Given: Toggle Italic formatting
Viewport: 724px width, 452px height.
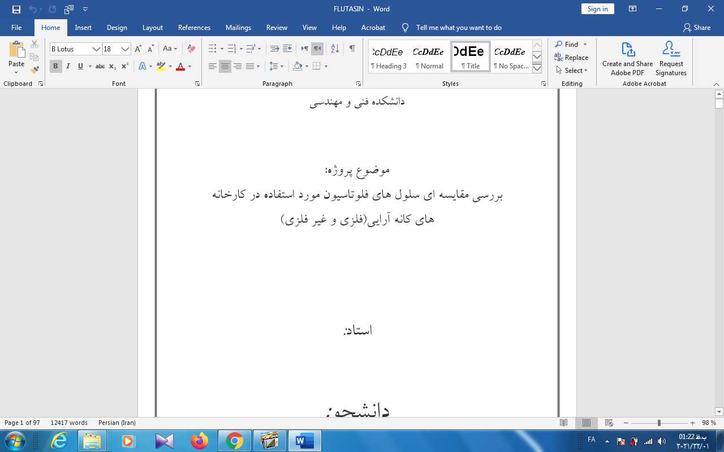Looking at the screenshot, I should (68, 67).
